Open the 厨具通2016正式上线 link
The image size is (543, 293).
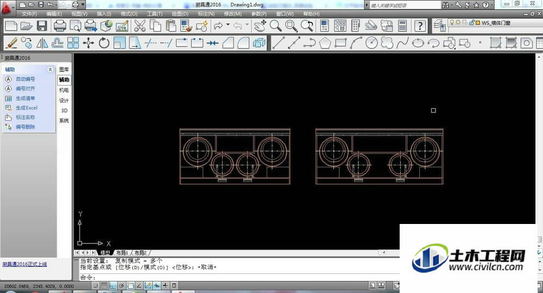coord(24,264)
